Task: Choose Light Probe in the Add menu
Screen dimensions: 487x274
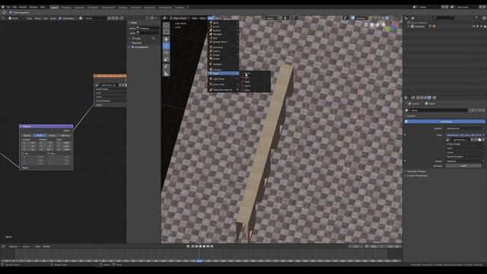Action: 223,79
